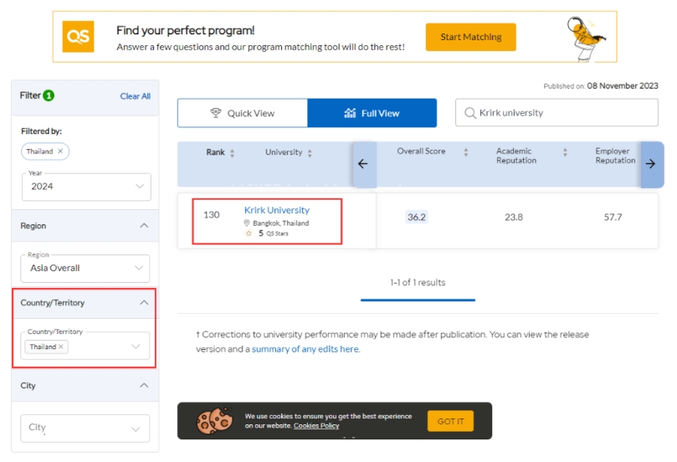The width and height of the screenshot is (677, 462).
Task: Click the QS logo in banner
Action: (78, 37)
